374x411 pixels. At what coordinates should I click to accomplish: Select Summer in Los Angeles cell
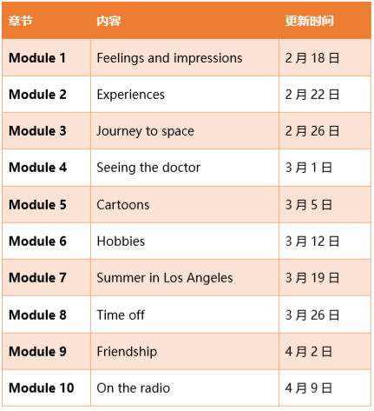185,278
